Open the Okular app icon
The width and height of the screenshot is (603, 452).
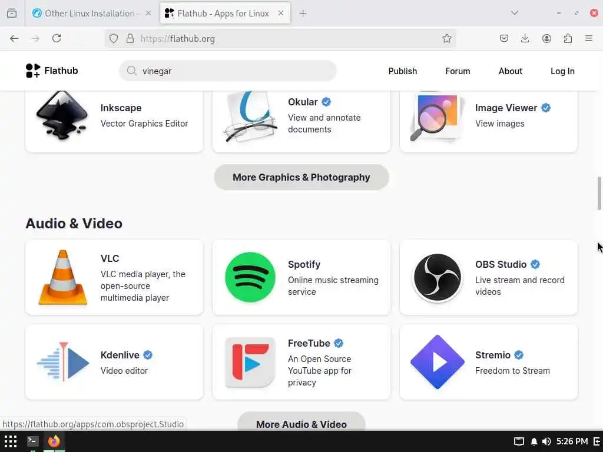[x=250, y=117]
